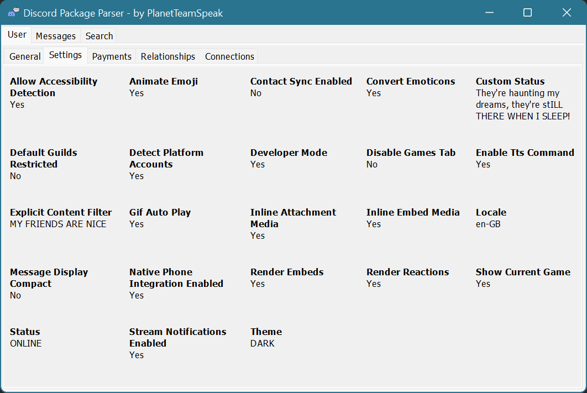Click the Developer Mode heading
The image size is (587, 393).
point(289,153)
